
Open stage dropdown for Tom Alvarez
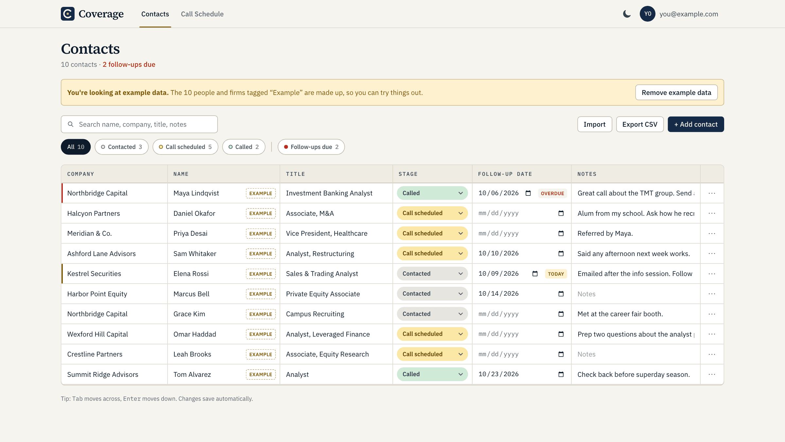(432, 374)
